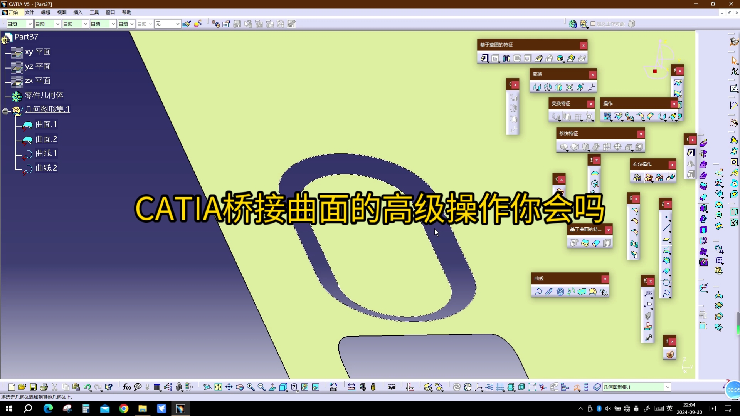This screenshot has height=416, width=740.
Task: Open the 编辑 menu
Action: pos(46,12)
